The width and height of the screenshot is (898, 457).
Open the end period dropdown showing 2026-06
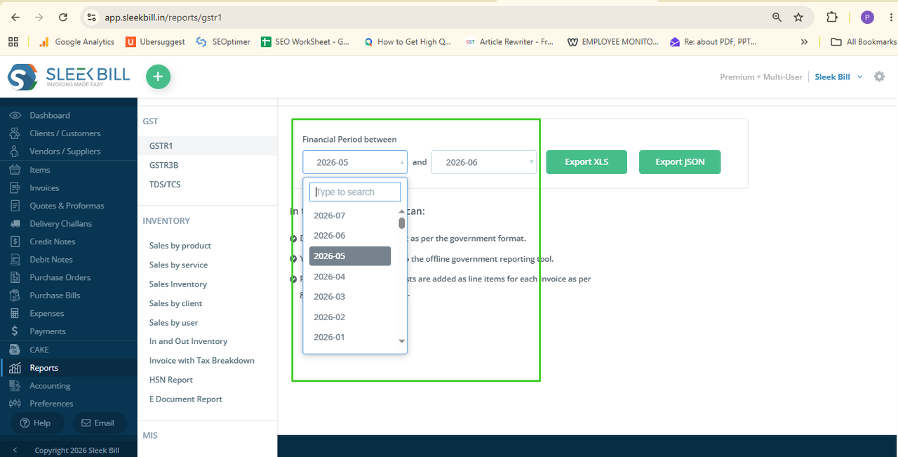[484, 162]
